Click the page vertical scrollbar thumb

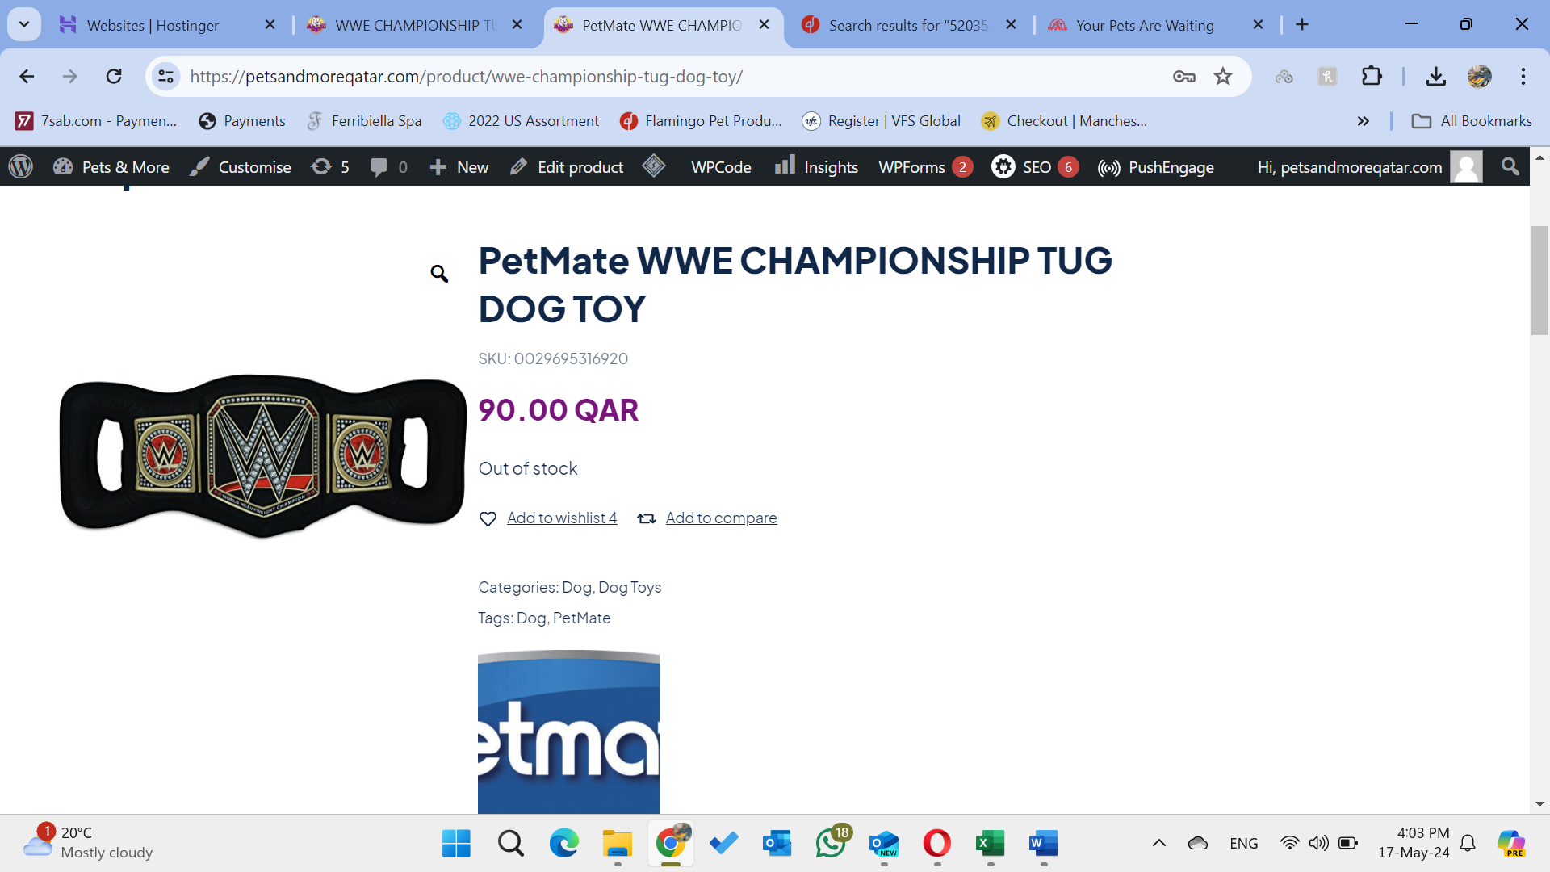1540,281
